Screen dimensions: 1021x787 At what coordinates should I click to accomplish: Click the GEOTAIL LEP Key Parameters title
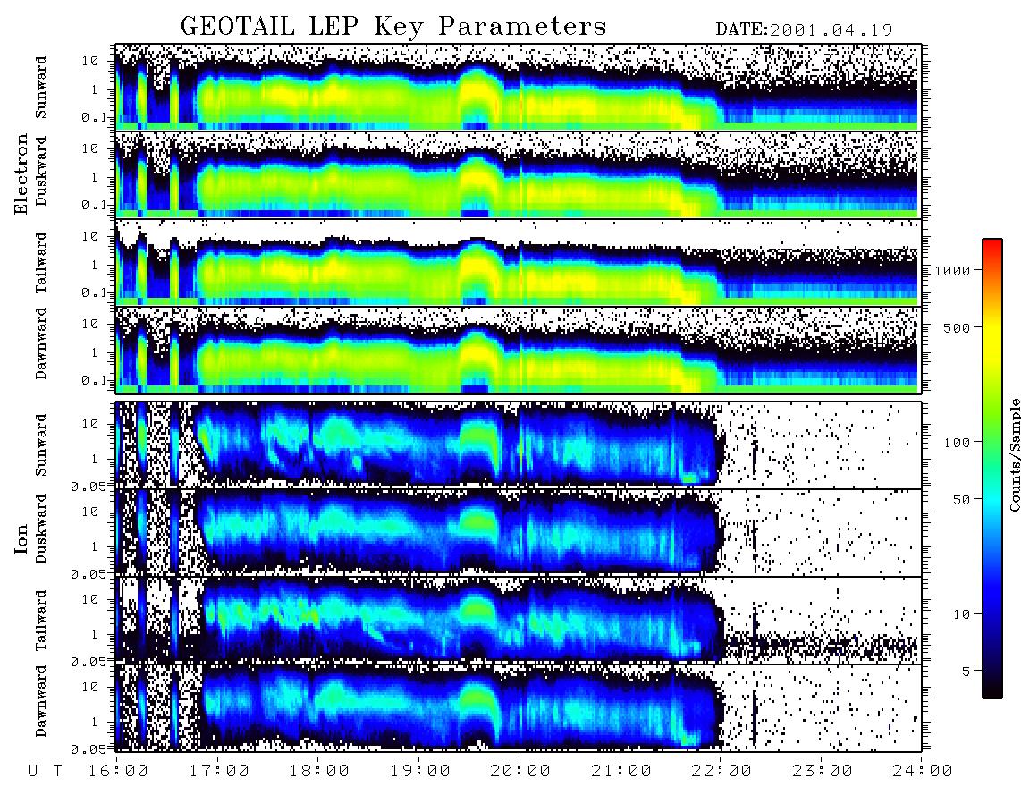click(x=393, y=27)
